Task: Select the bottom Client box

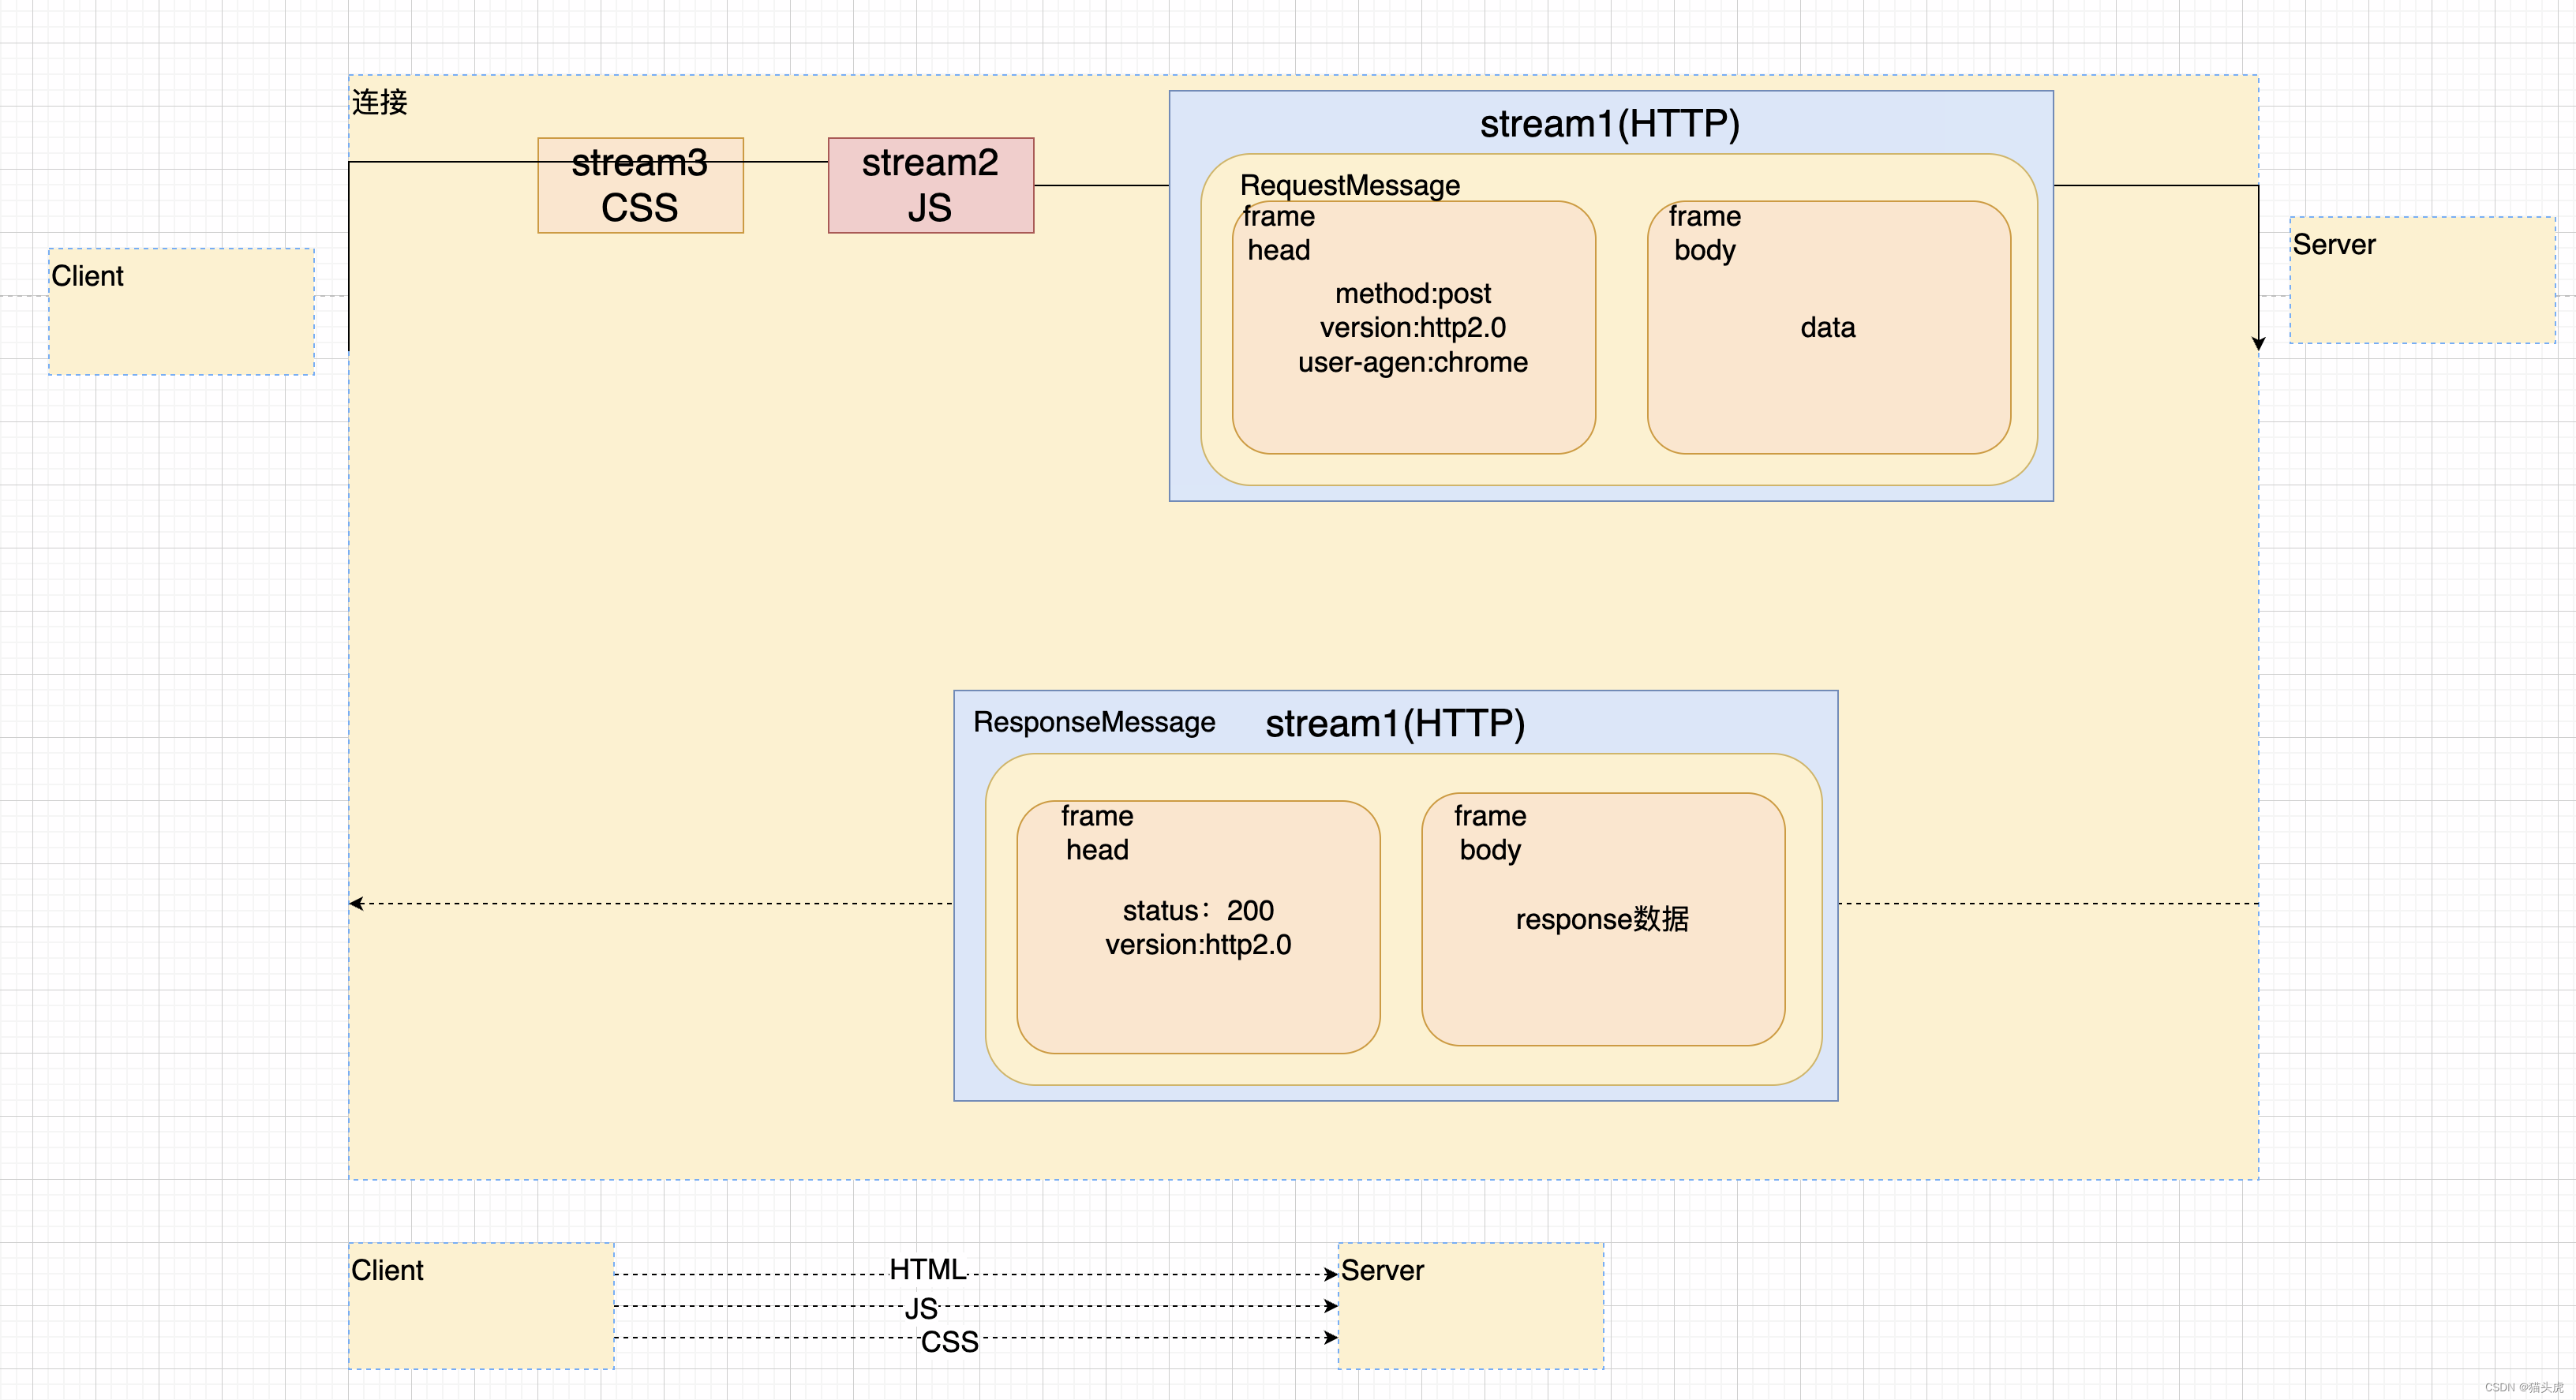Action: (x=481, y=1306)
